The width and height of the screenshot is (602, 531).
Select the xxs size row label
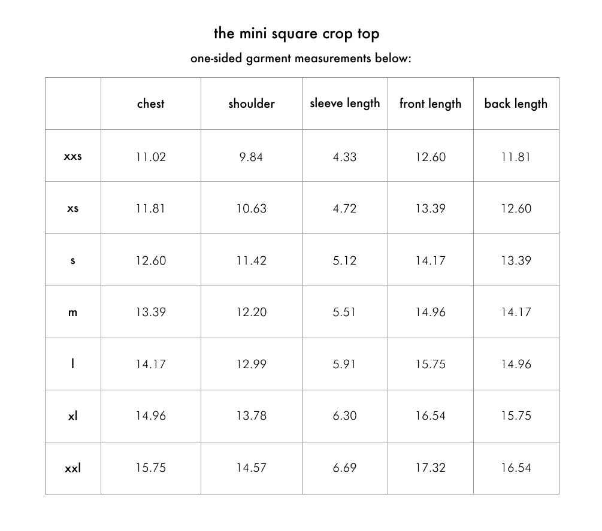pos(72,157)
